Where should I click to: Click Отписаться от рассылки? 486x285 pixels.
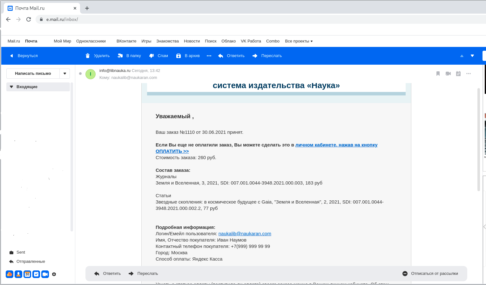430,274
